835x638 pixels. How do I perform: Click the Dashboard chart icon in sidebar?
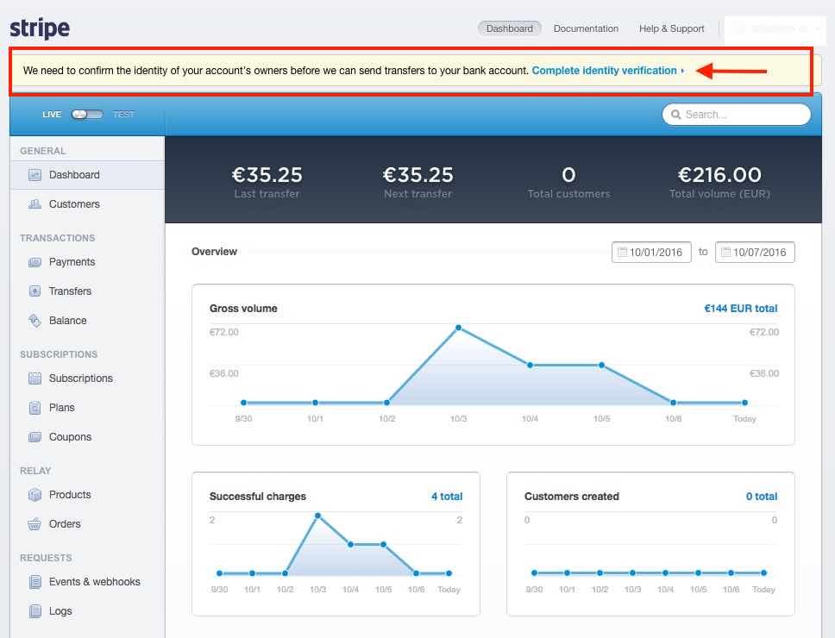coord(35,175)
